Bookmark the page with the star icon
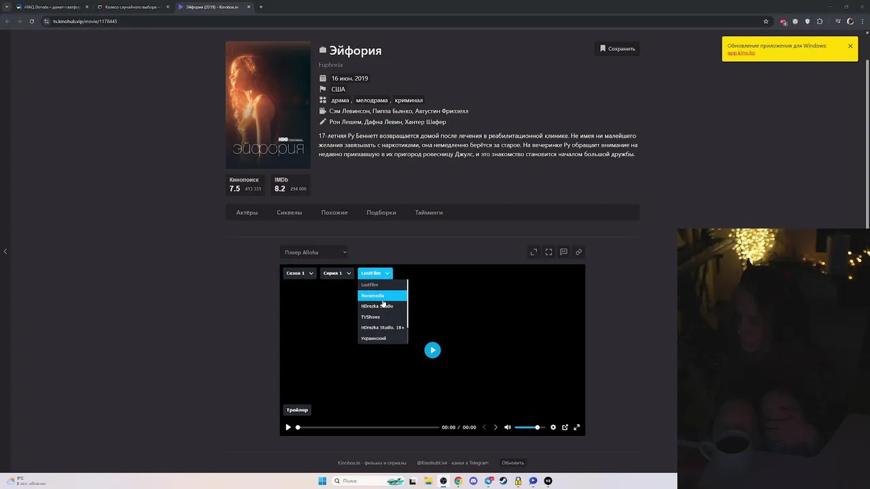Image resolution: width=870 pixels, height=489 pixels. [x=766, y=21]
